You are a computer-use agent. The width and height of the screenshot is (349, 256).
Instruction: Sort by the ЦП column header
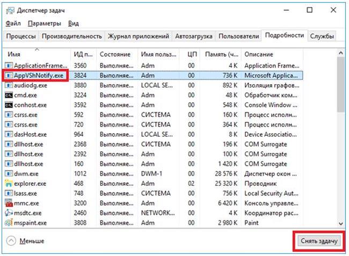190,54
